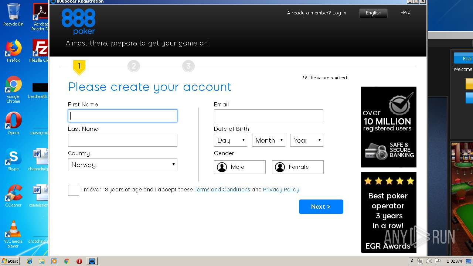This screenshot has height=266, width=473.
Task: Select Female gender option
Action: [298, 167]
